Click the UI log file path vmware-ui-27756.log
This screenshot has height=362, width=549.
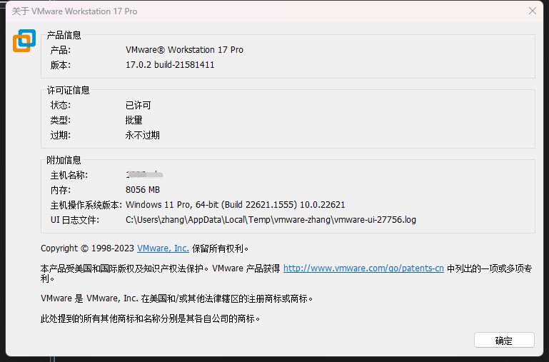pyautogui.click(x=271, y=220)
